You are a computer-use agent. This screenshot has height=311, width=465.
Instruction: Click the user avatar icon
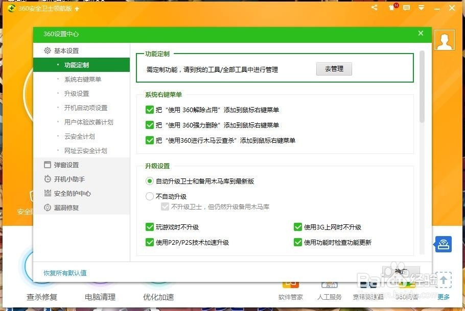click(x=445, y=40)
